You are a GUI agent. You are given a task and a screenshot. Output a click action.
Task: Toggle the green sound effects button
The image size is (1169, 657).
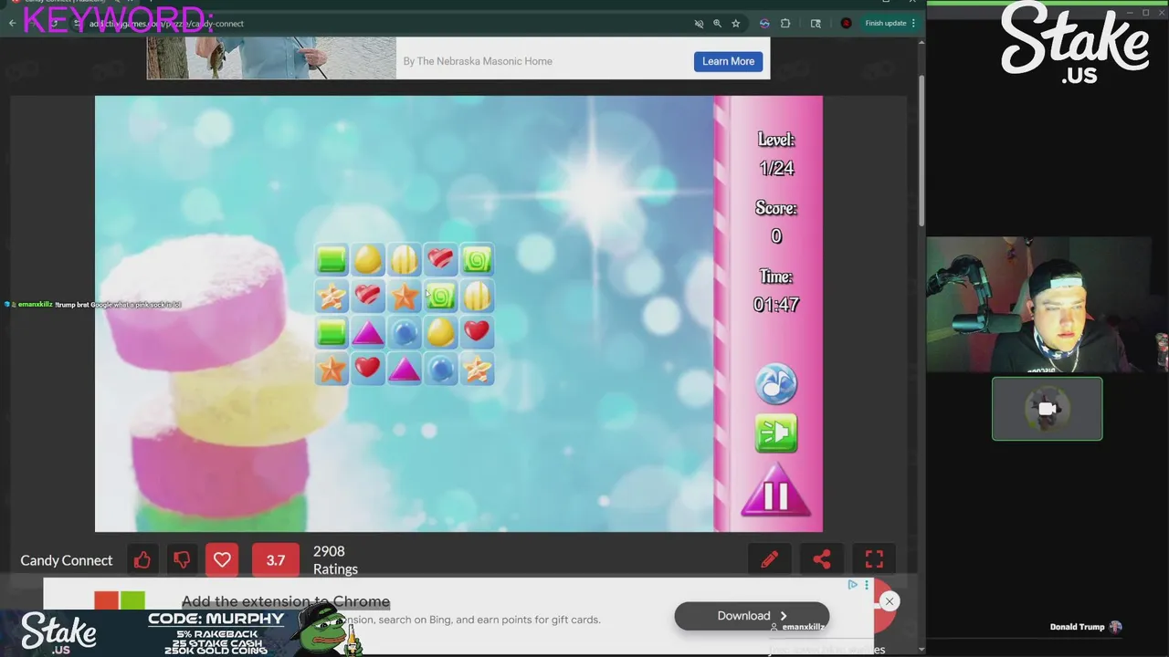coord(776,433)
